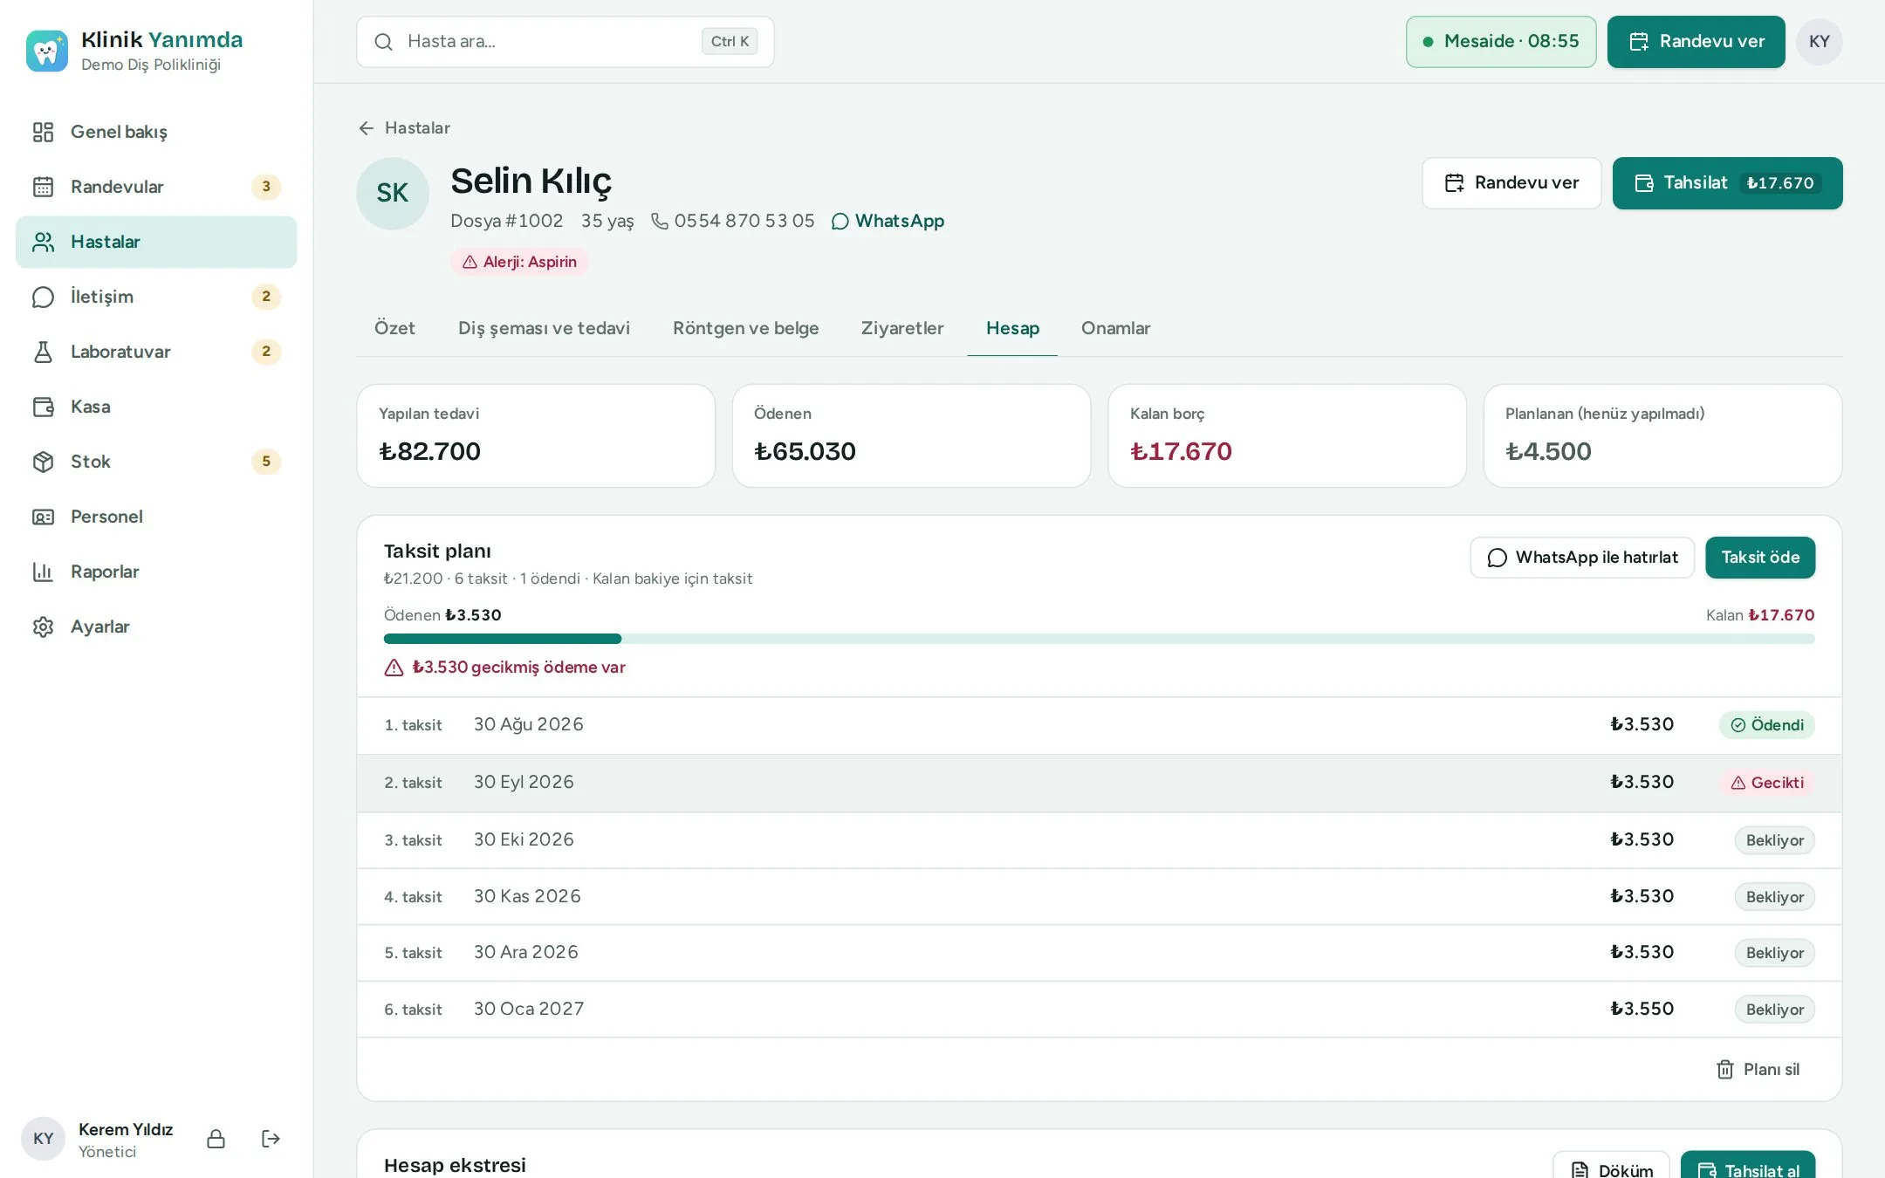This screenshot has width=1885, height=1178.
Task: Select the Hesap tab
Action: (1012, 328)
